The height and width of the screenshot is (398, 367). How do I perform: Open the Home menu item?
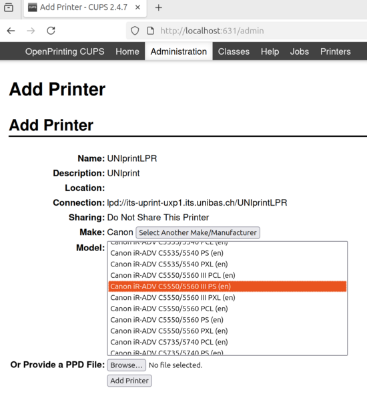(x=127, y=51)
